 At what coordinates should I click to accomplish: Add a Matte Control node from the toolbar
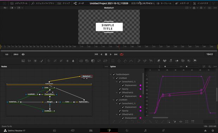coord(93,61)
